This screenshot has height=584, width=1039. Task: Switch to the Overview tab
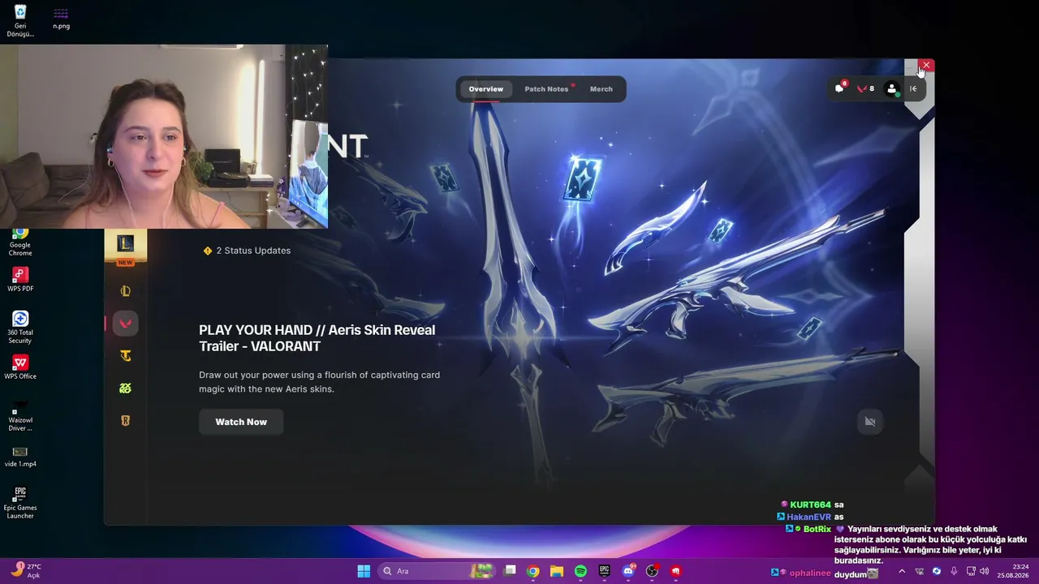(486, 89)
